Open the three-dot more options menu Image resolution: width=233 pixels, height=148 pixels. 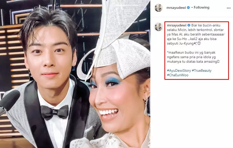coord(228,8)
